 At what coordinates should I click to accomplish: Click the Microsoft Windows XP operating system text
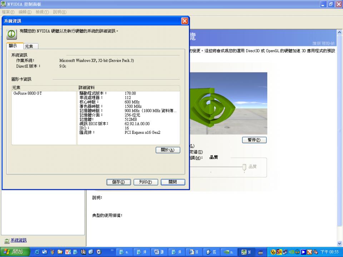(96, 61)
